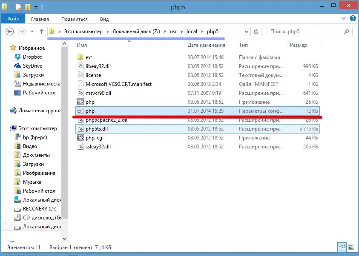The height and width of the screenshot is (256, 359).
Task: Open Dropbox in favorites
Action: pos(32,57)
